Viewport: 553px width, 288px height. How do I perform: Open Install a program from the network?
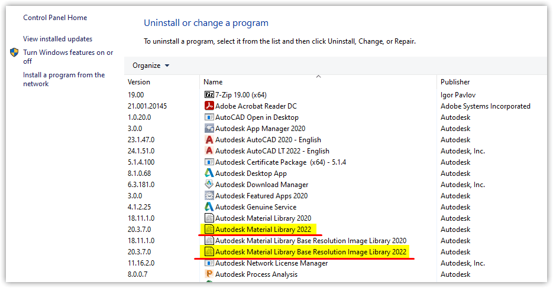[x=64, y=79]
